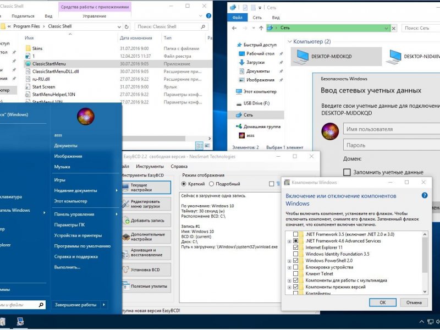Enable Windows Identity Foundation 3.5 checkbox
The width and height of the screenshot is (440, 330).
coord(295,254)
